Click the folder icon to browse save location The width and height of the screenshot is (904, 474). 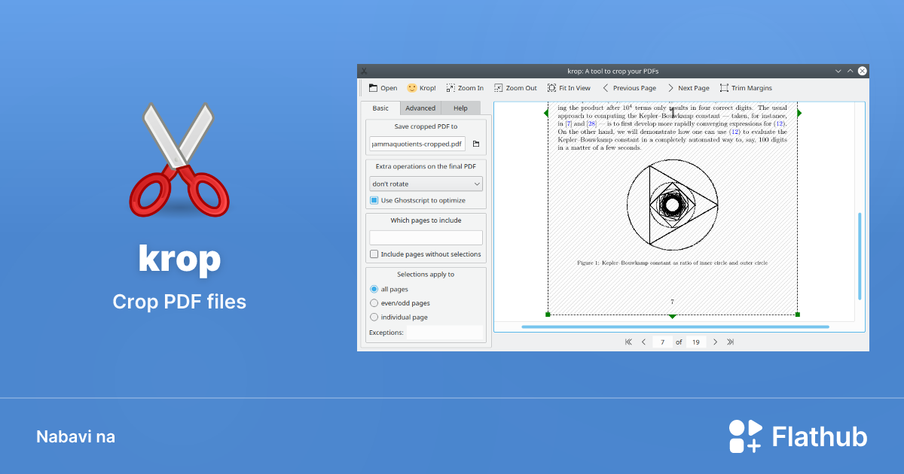click(x=477, y=144)
